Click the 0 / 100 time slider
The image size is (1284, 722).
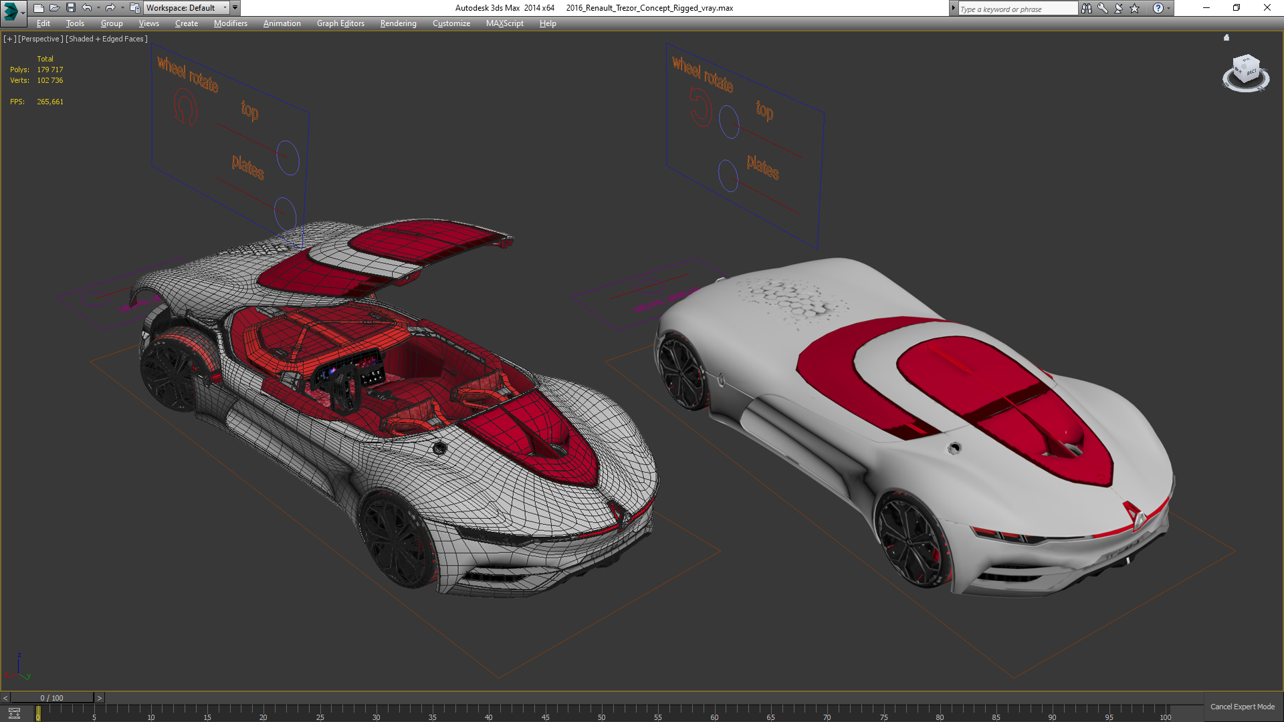coord(52,698)
